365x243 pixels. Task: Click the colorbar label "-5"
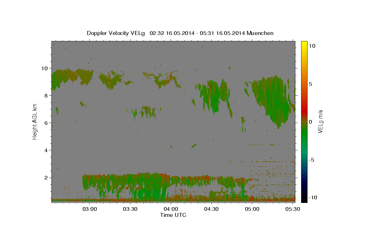click(312, 160)
